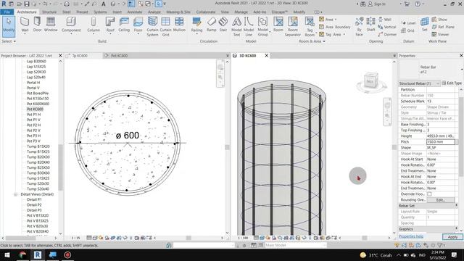
Task: Click the Dormer opening tool
Action: point(387,34)
